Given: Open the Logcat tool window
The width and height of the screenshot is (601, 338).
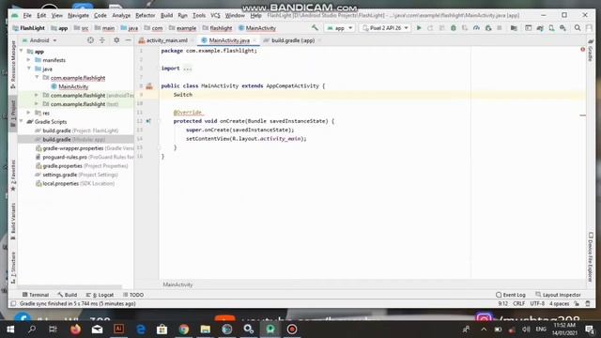Looking at the screenshot, I should click(x=100, y=295).
